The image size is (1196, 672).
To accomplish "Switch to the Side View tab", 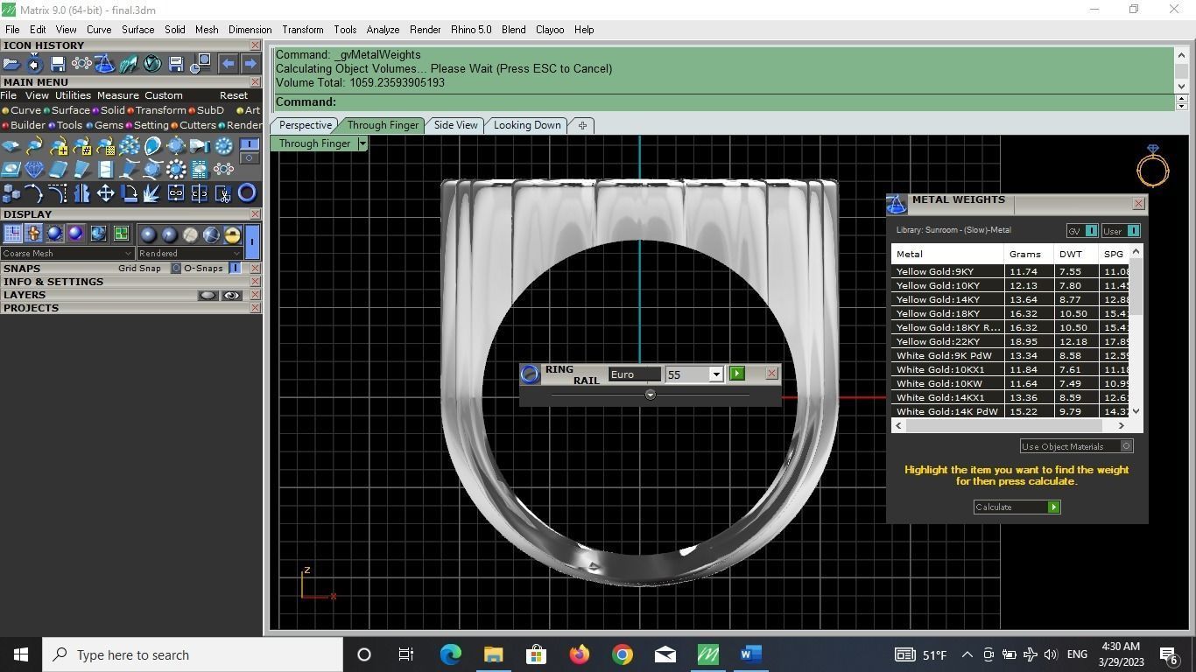I will (456, 125).
